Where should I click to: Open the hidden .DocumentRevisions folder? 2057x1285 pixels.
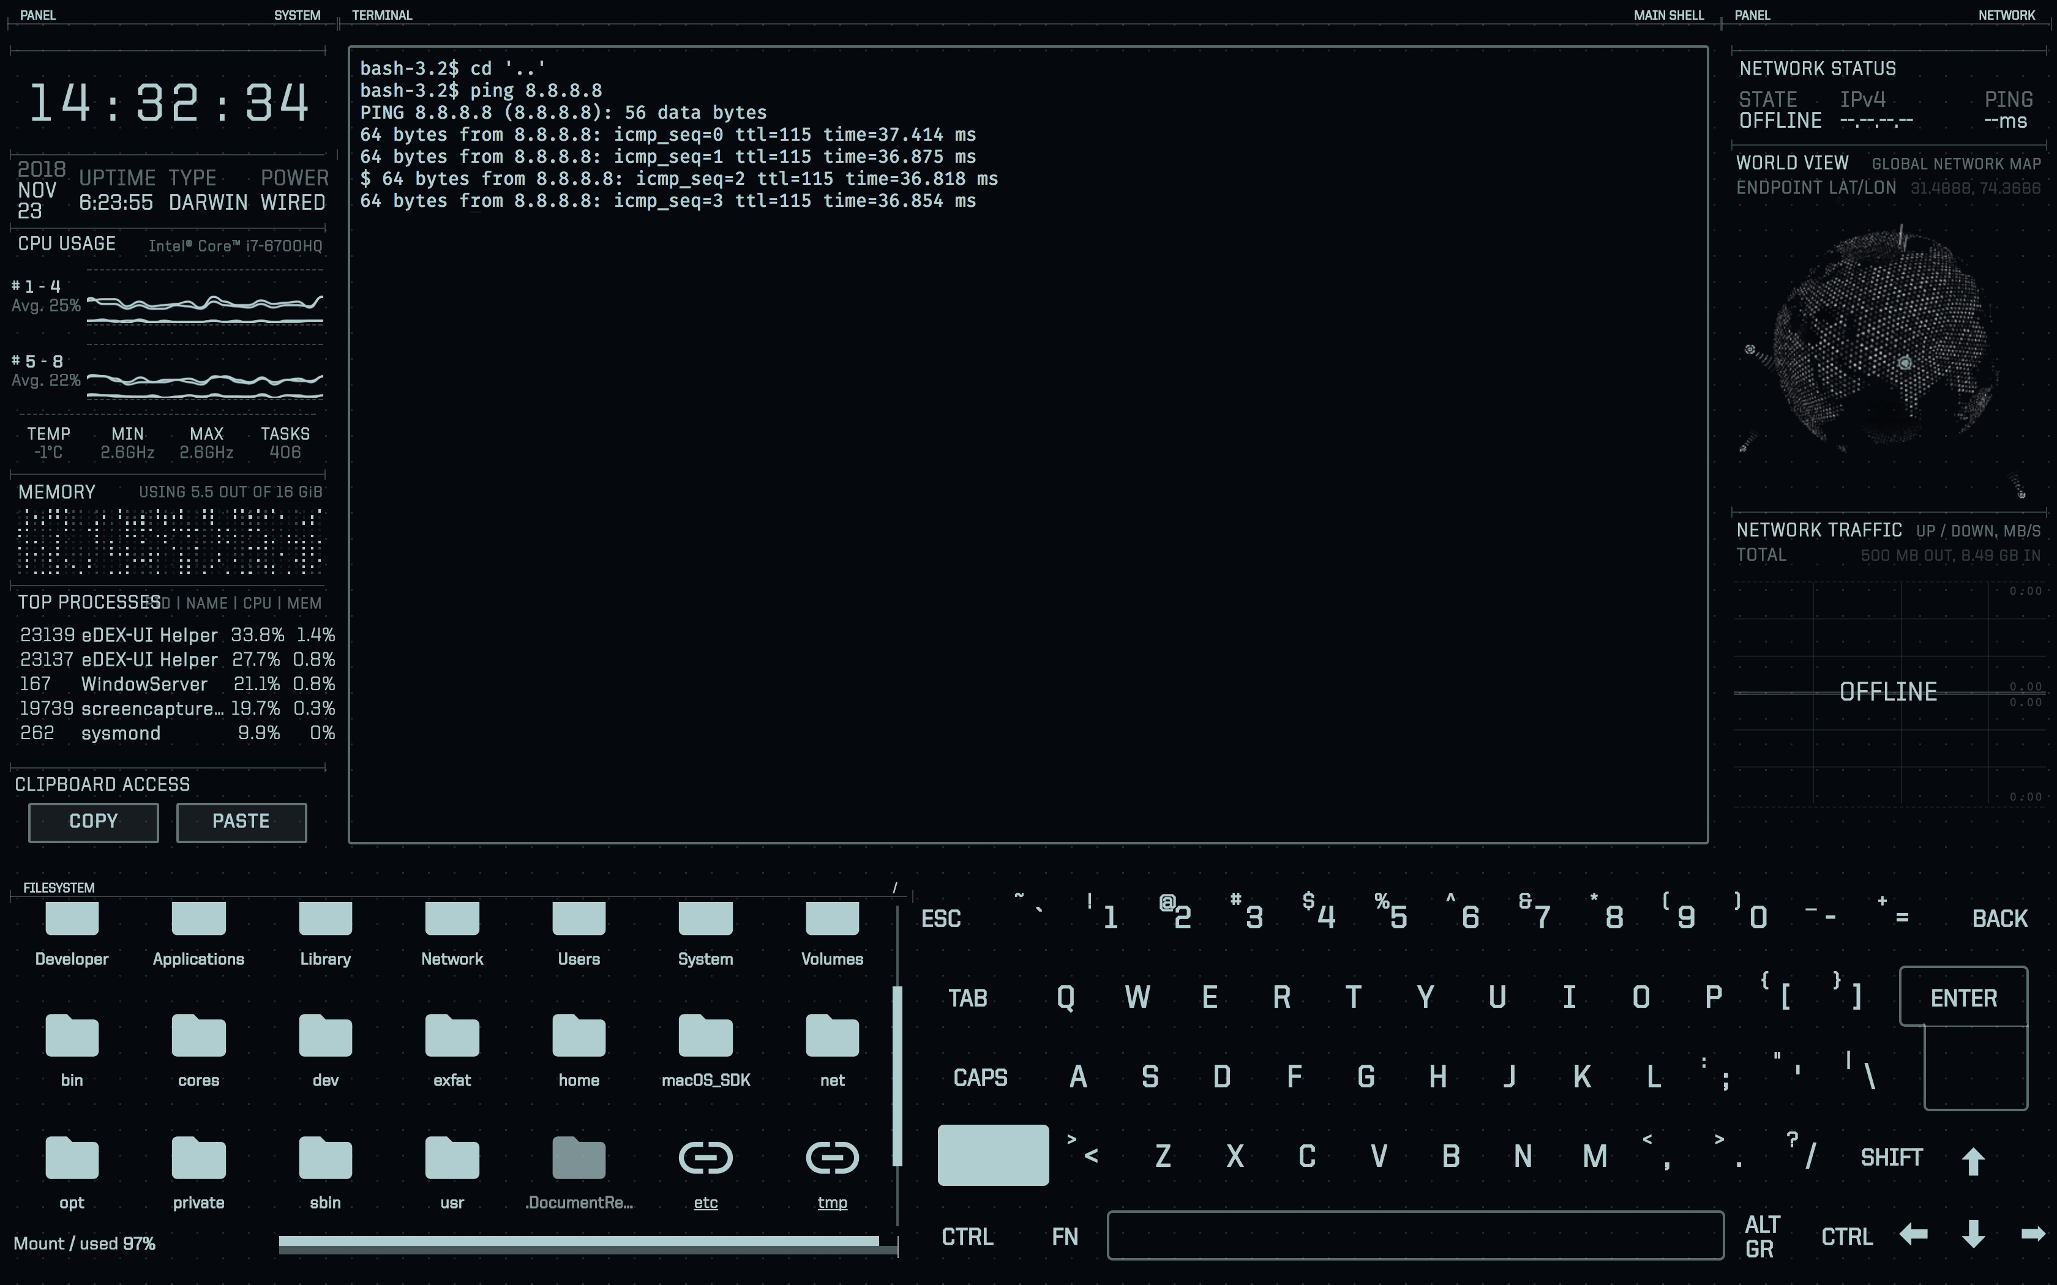click(x=579, y=1158)
